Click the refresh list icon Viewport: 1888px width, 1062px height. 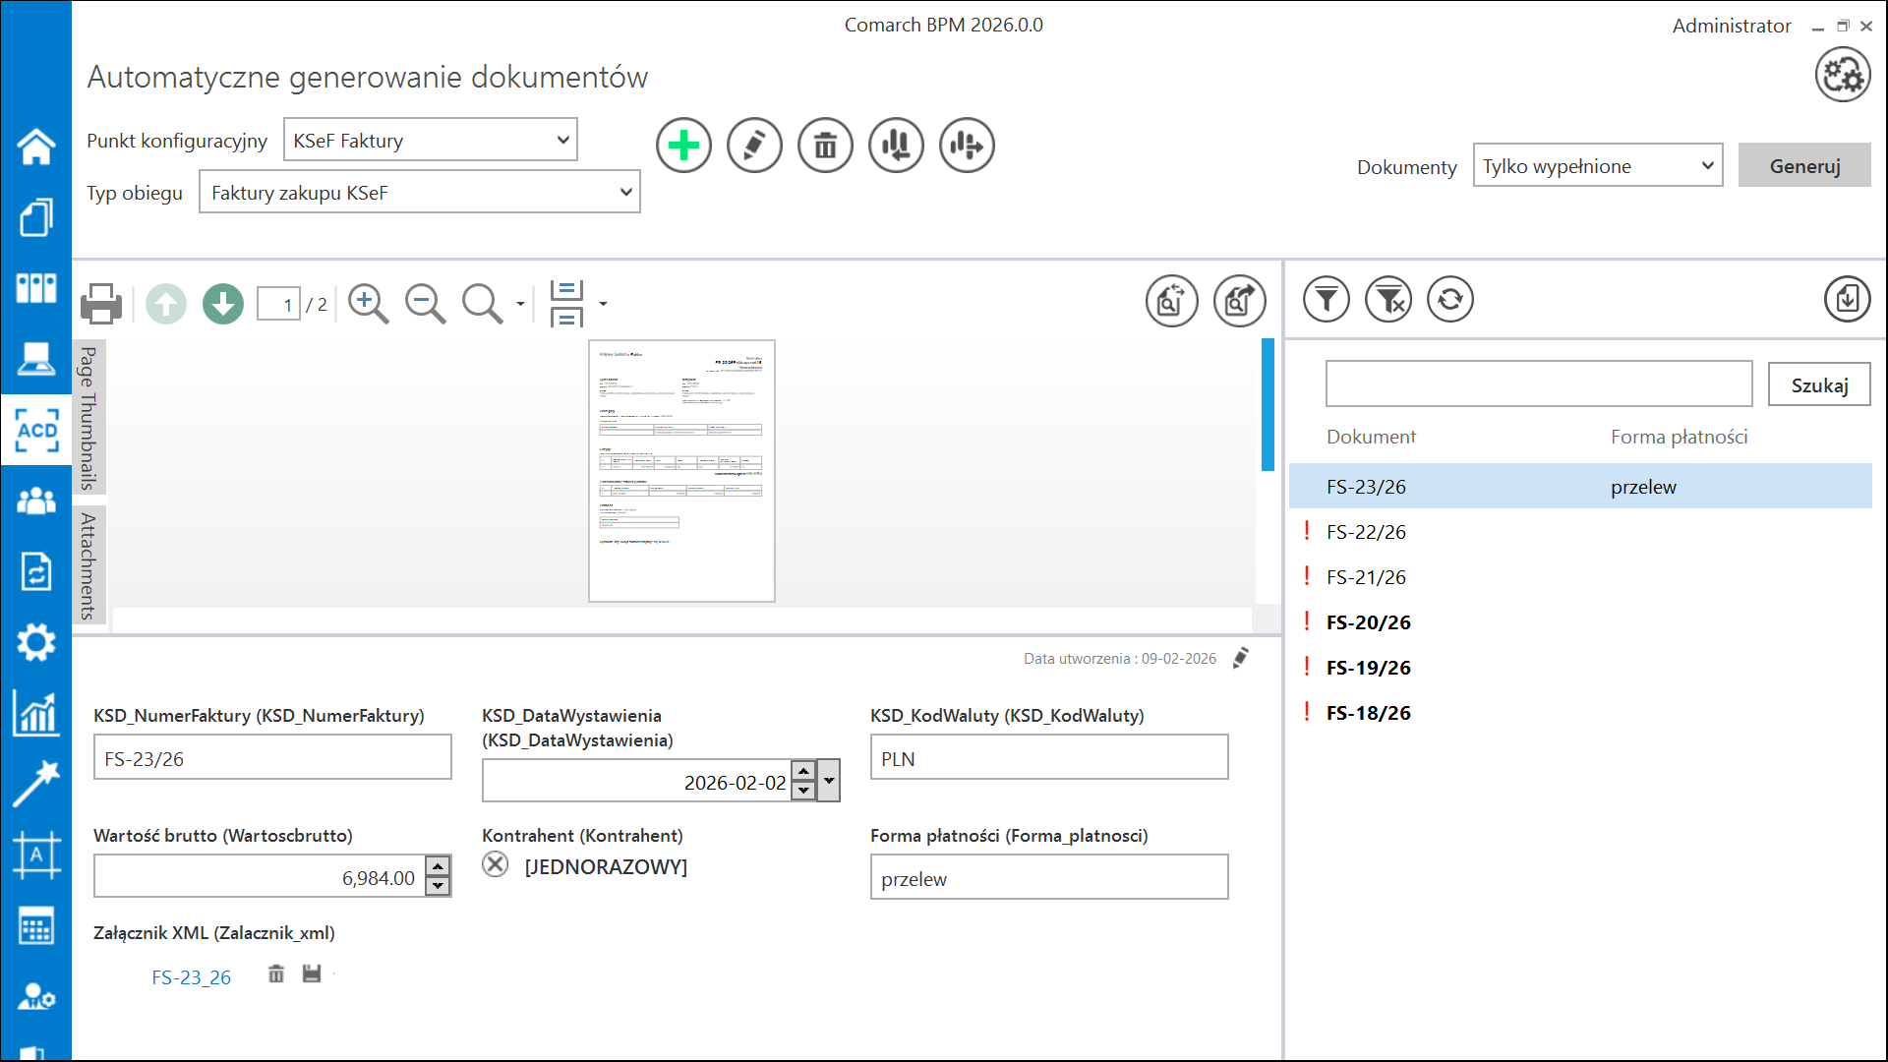1449,299
